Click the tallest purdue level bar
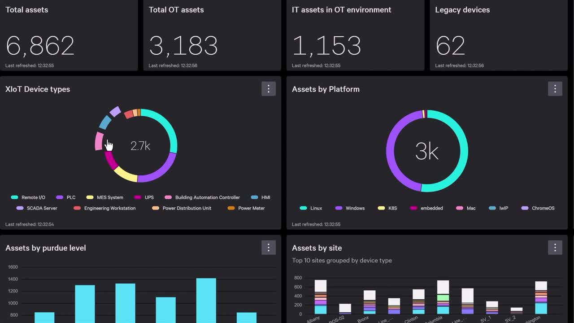This screenshot has height=323, width=574. [x=206, y=300]
